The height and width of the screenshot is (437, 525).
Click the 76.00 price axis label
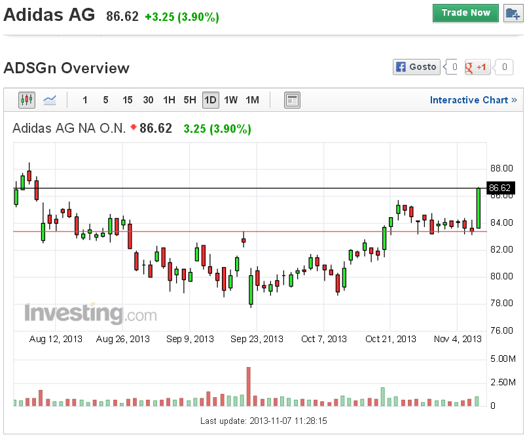pos(501,330)
